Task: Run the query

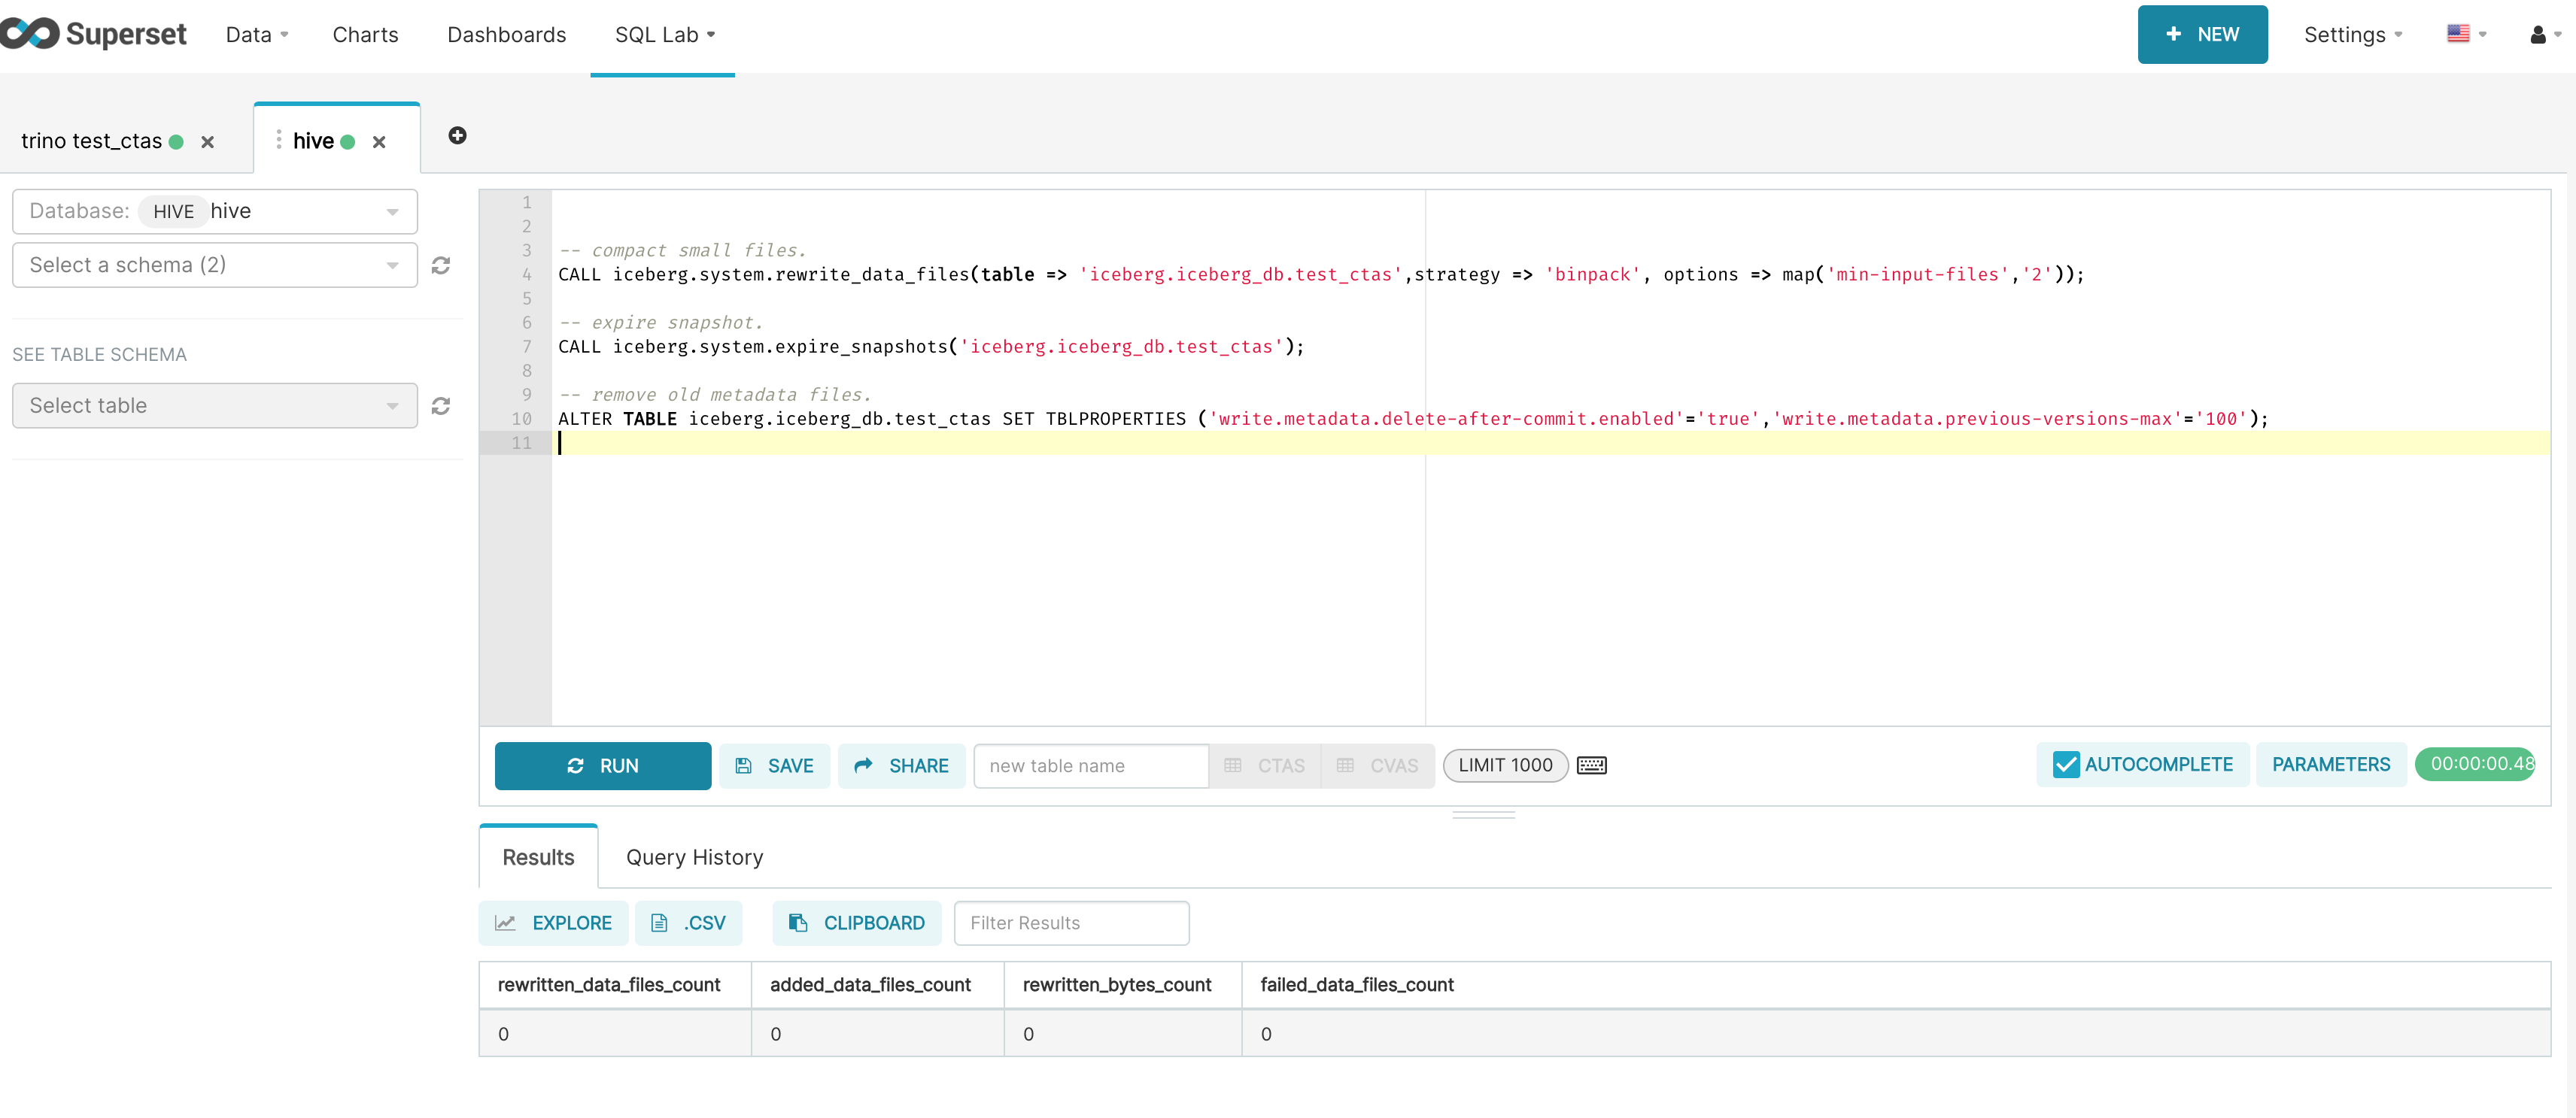Action: pos(603,766)
